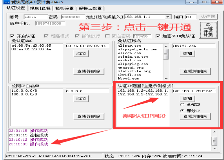Viewport: 224px width, 160px height.
Task: Click the 连接 connect button
Action: click(x=207, y=17)
